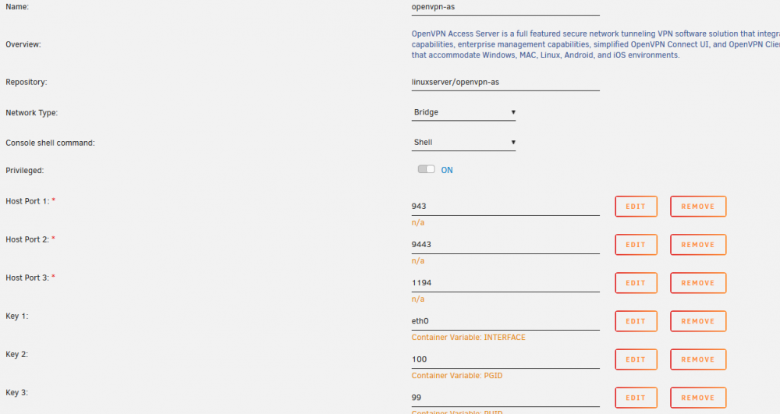
Task: Click the Key 3 field 99
Action: [x=505, y=398]
